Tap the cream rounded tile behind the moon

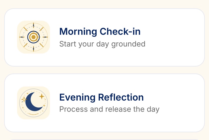click(x=33, y=103)
